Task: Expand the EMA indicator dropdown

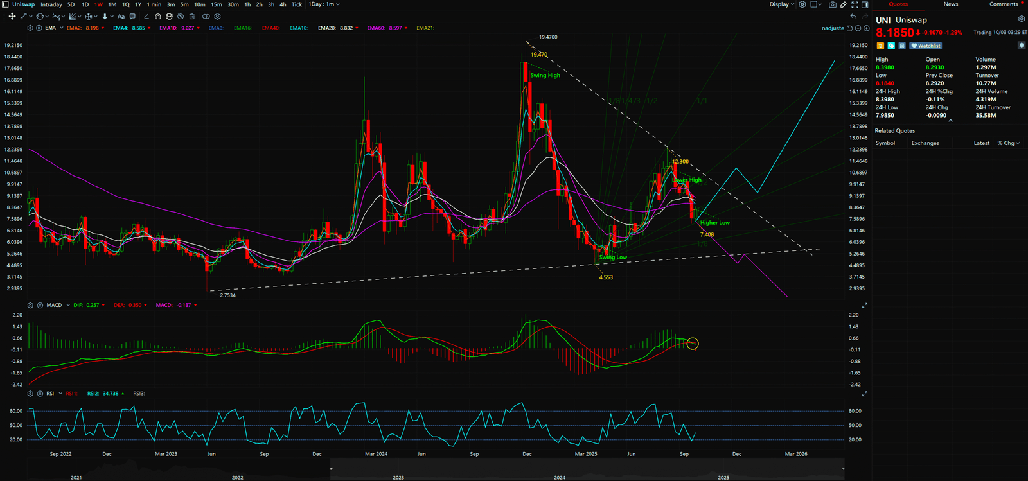Action: tap(61, 28)
